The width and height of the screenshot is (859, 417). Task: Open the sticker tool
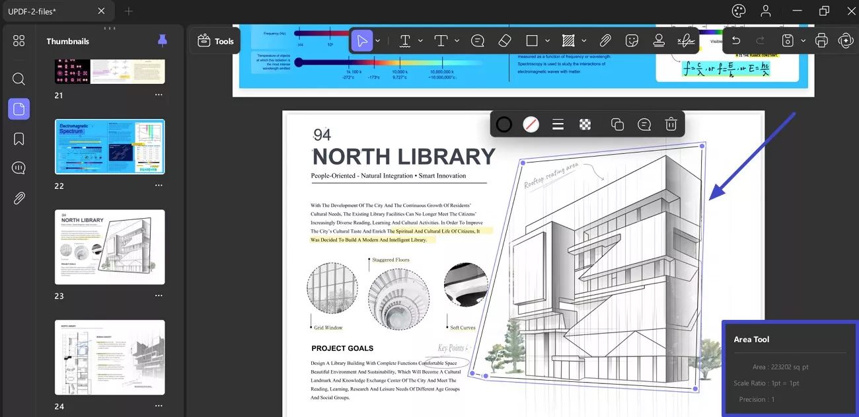tap(632, 41)
